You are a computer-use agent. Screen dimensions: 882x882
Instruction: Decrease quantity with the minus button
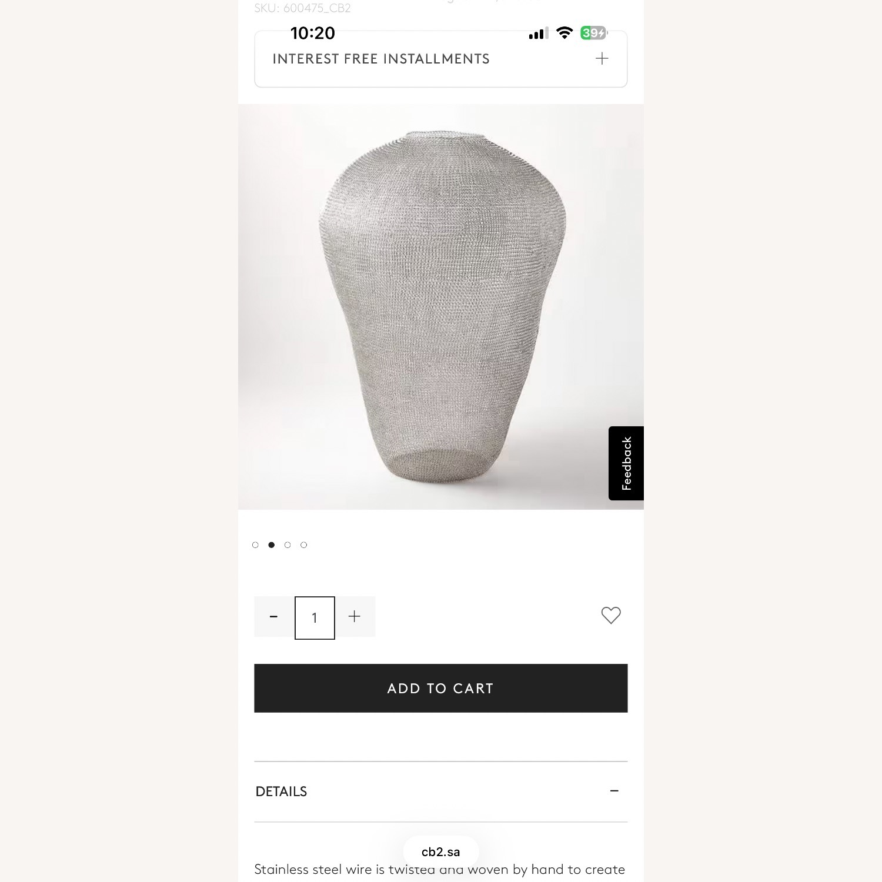[273, 617]
